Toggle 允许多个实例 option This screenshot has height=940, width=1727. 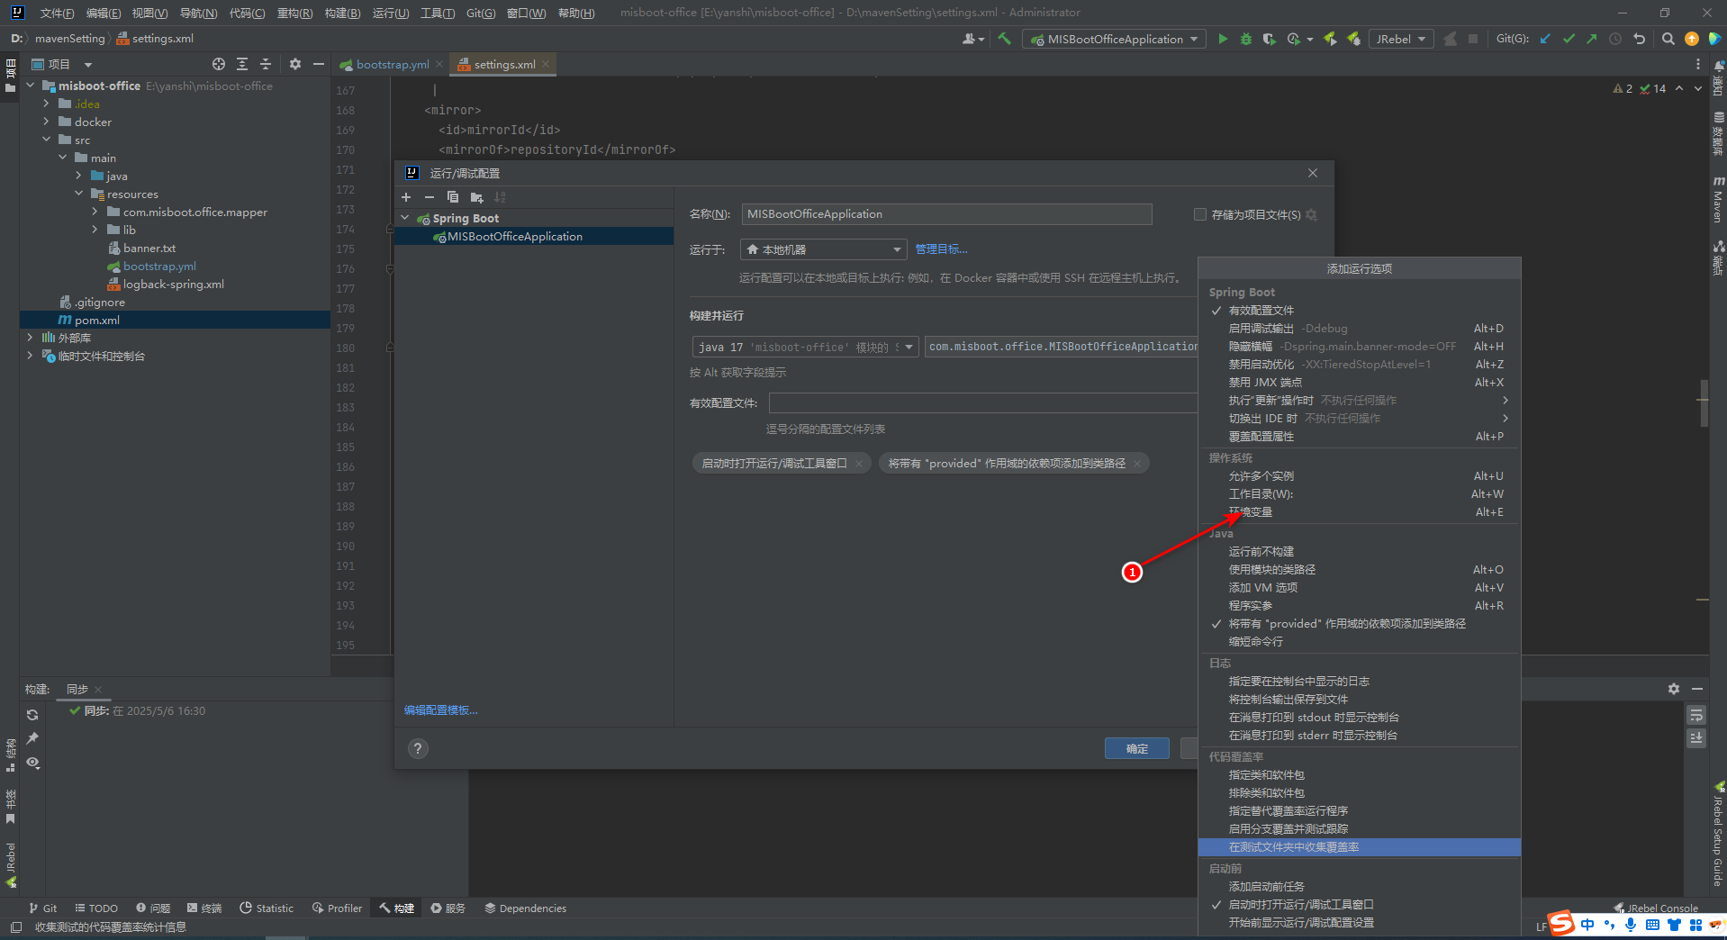pos(1360,476)
